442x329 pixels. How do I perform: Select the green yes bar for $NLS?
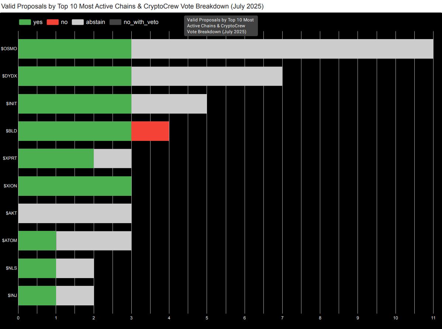point(37,269)
